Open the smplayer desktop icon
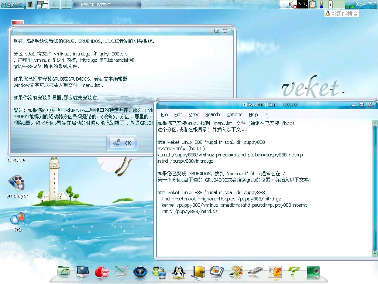Image resolution: width=378 pixels, height=284 pixels. pyautogui.click(x=17, y=186)
